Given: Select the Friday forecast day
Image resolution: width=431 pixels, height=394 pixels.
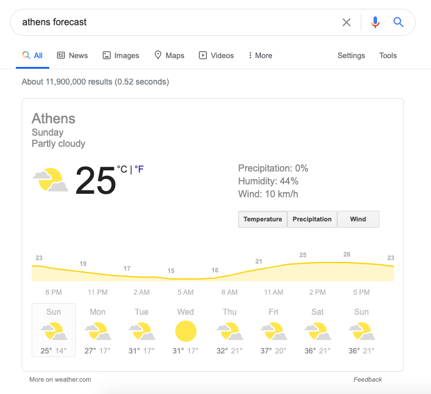Looking at the screenshot, I should pyautogui.click(x=273, y=330).
